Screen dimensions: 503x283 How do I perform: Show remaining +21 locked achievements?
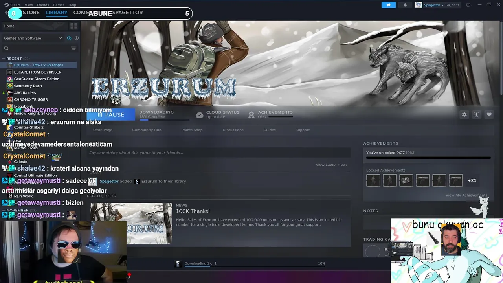pyautogui.click(x=472, y=180)
